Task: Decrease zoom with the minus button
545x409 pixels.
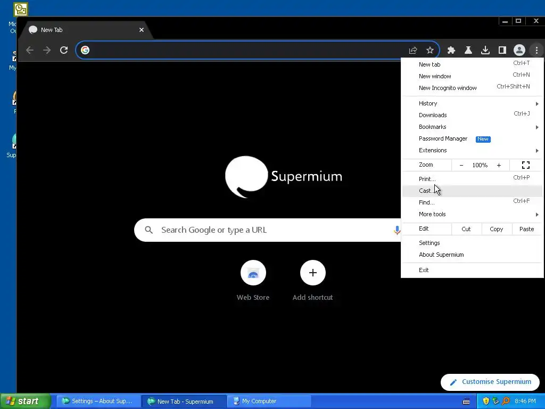Action: (461, 165)
